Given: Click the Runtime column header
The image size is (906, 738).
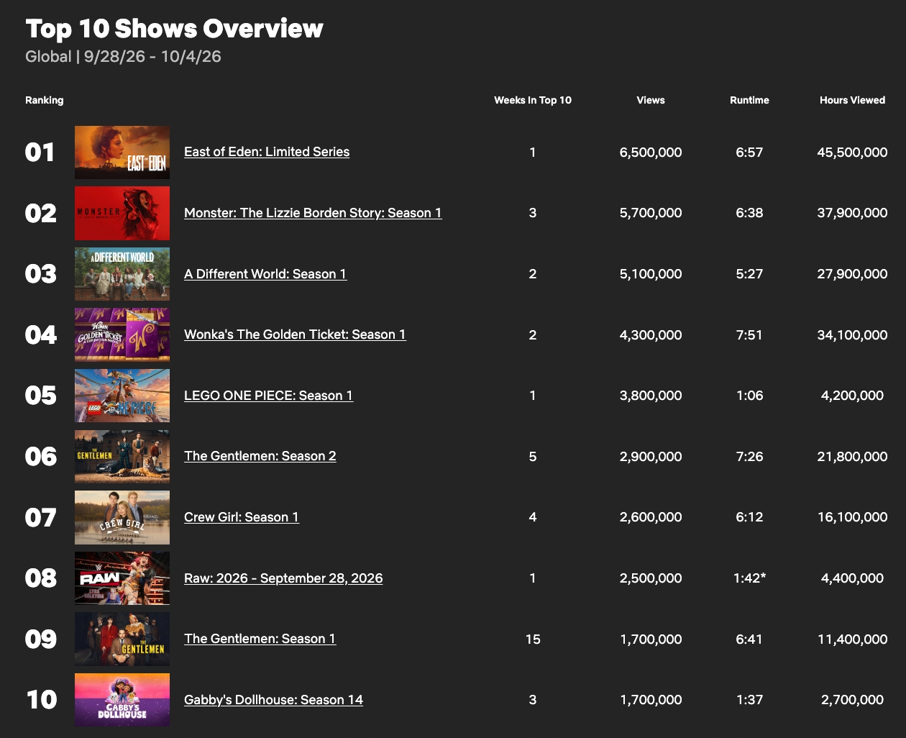Looking at the screenshot, I should point(749,100).
